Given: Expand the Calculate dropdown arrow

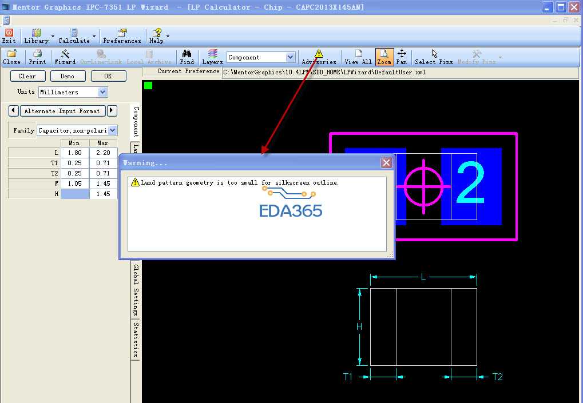Looking at the screenshot, I should (94, 36).
